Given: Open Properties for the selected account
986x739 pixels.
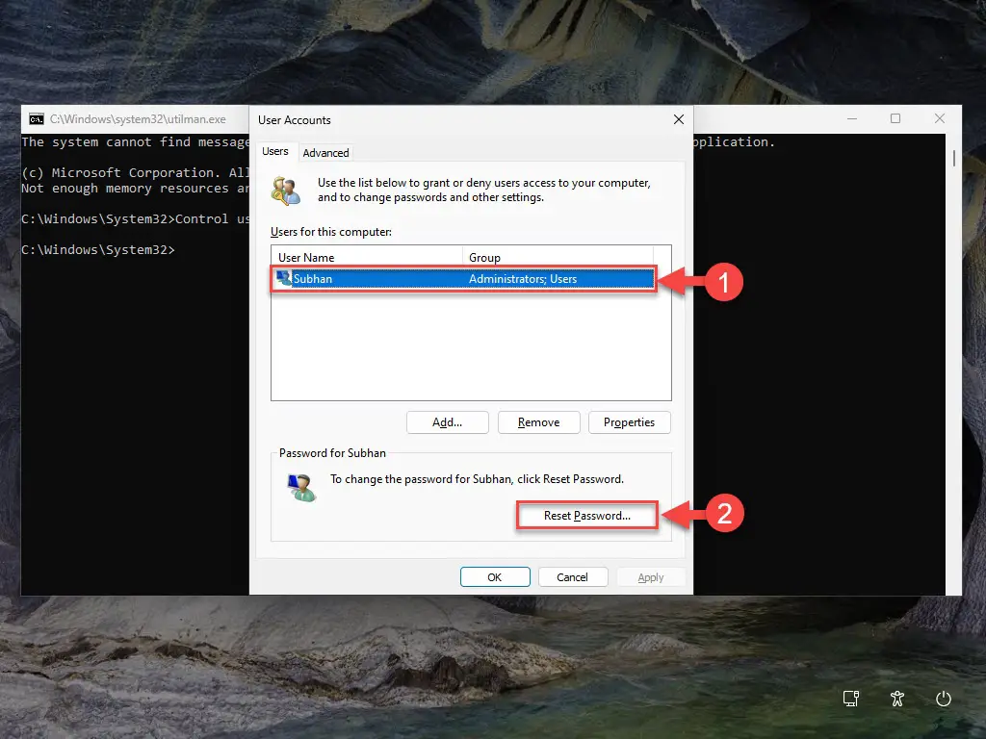Looking at the screenshot, I should (629, 421).
